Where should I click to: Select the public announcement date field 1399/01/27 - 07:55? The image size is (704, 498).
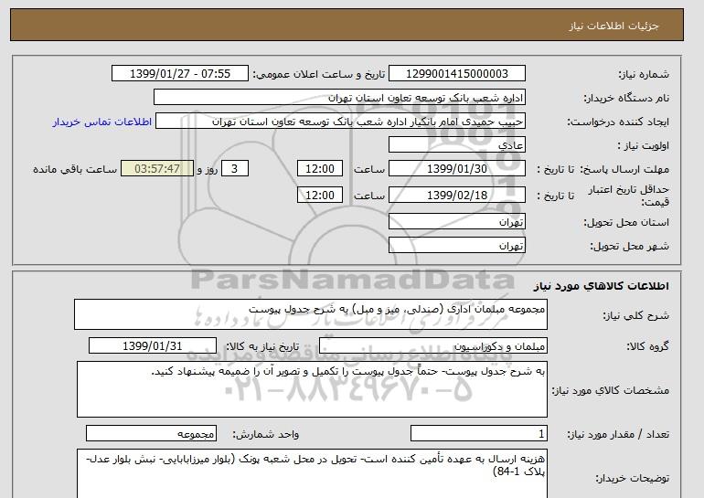point(179,74)
